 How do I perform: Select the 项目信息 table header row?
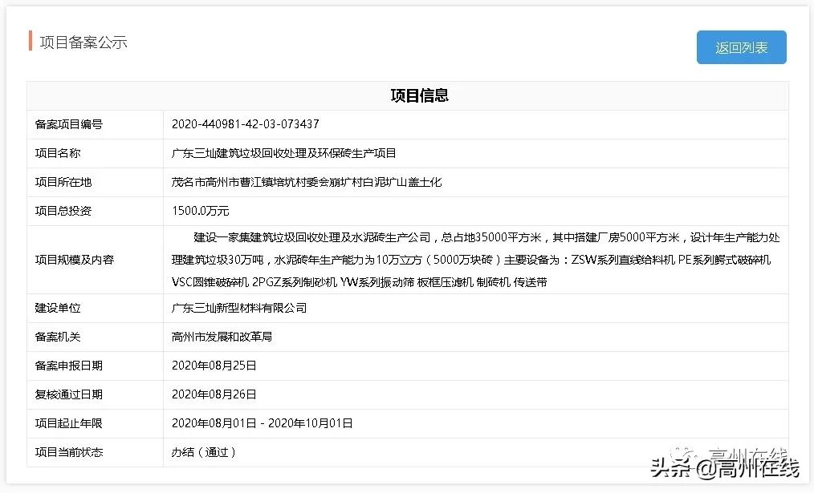coord(421,95)
